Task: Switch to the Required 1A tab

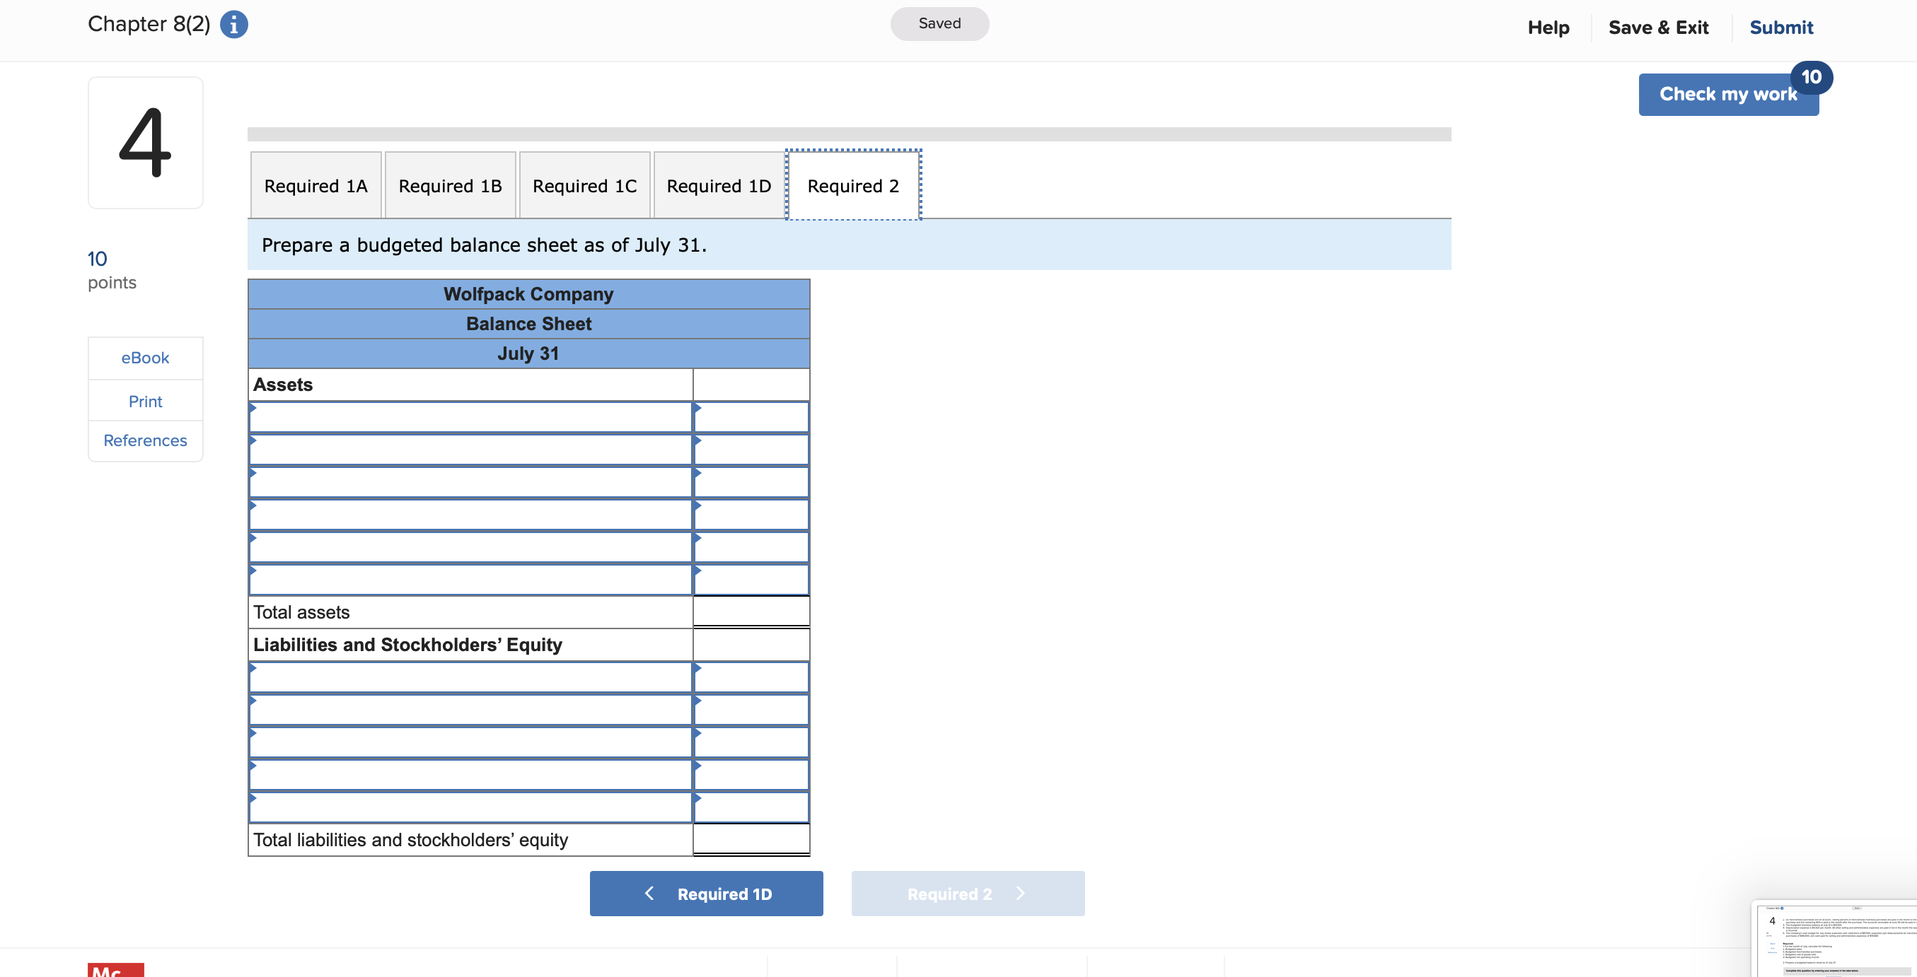Action: (315, 186)
